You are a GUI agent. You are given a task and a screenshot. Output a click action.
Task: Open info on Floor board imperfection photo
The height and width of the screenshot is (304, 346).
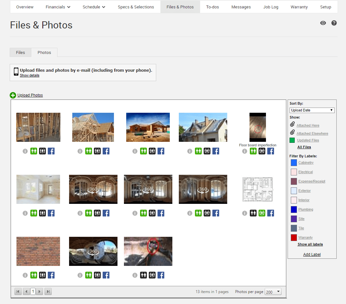(x=244, y=151)
